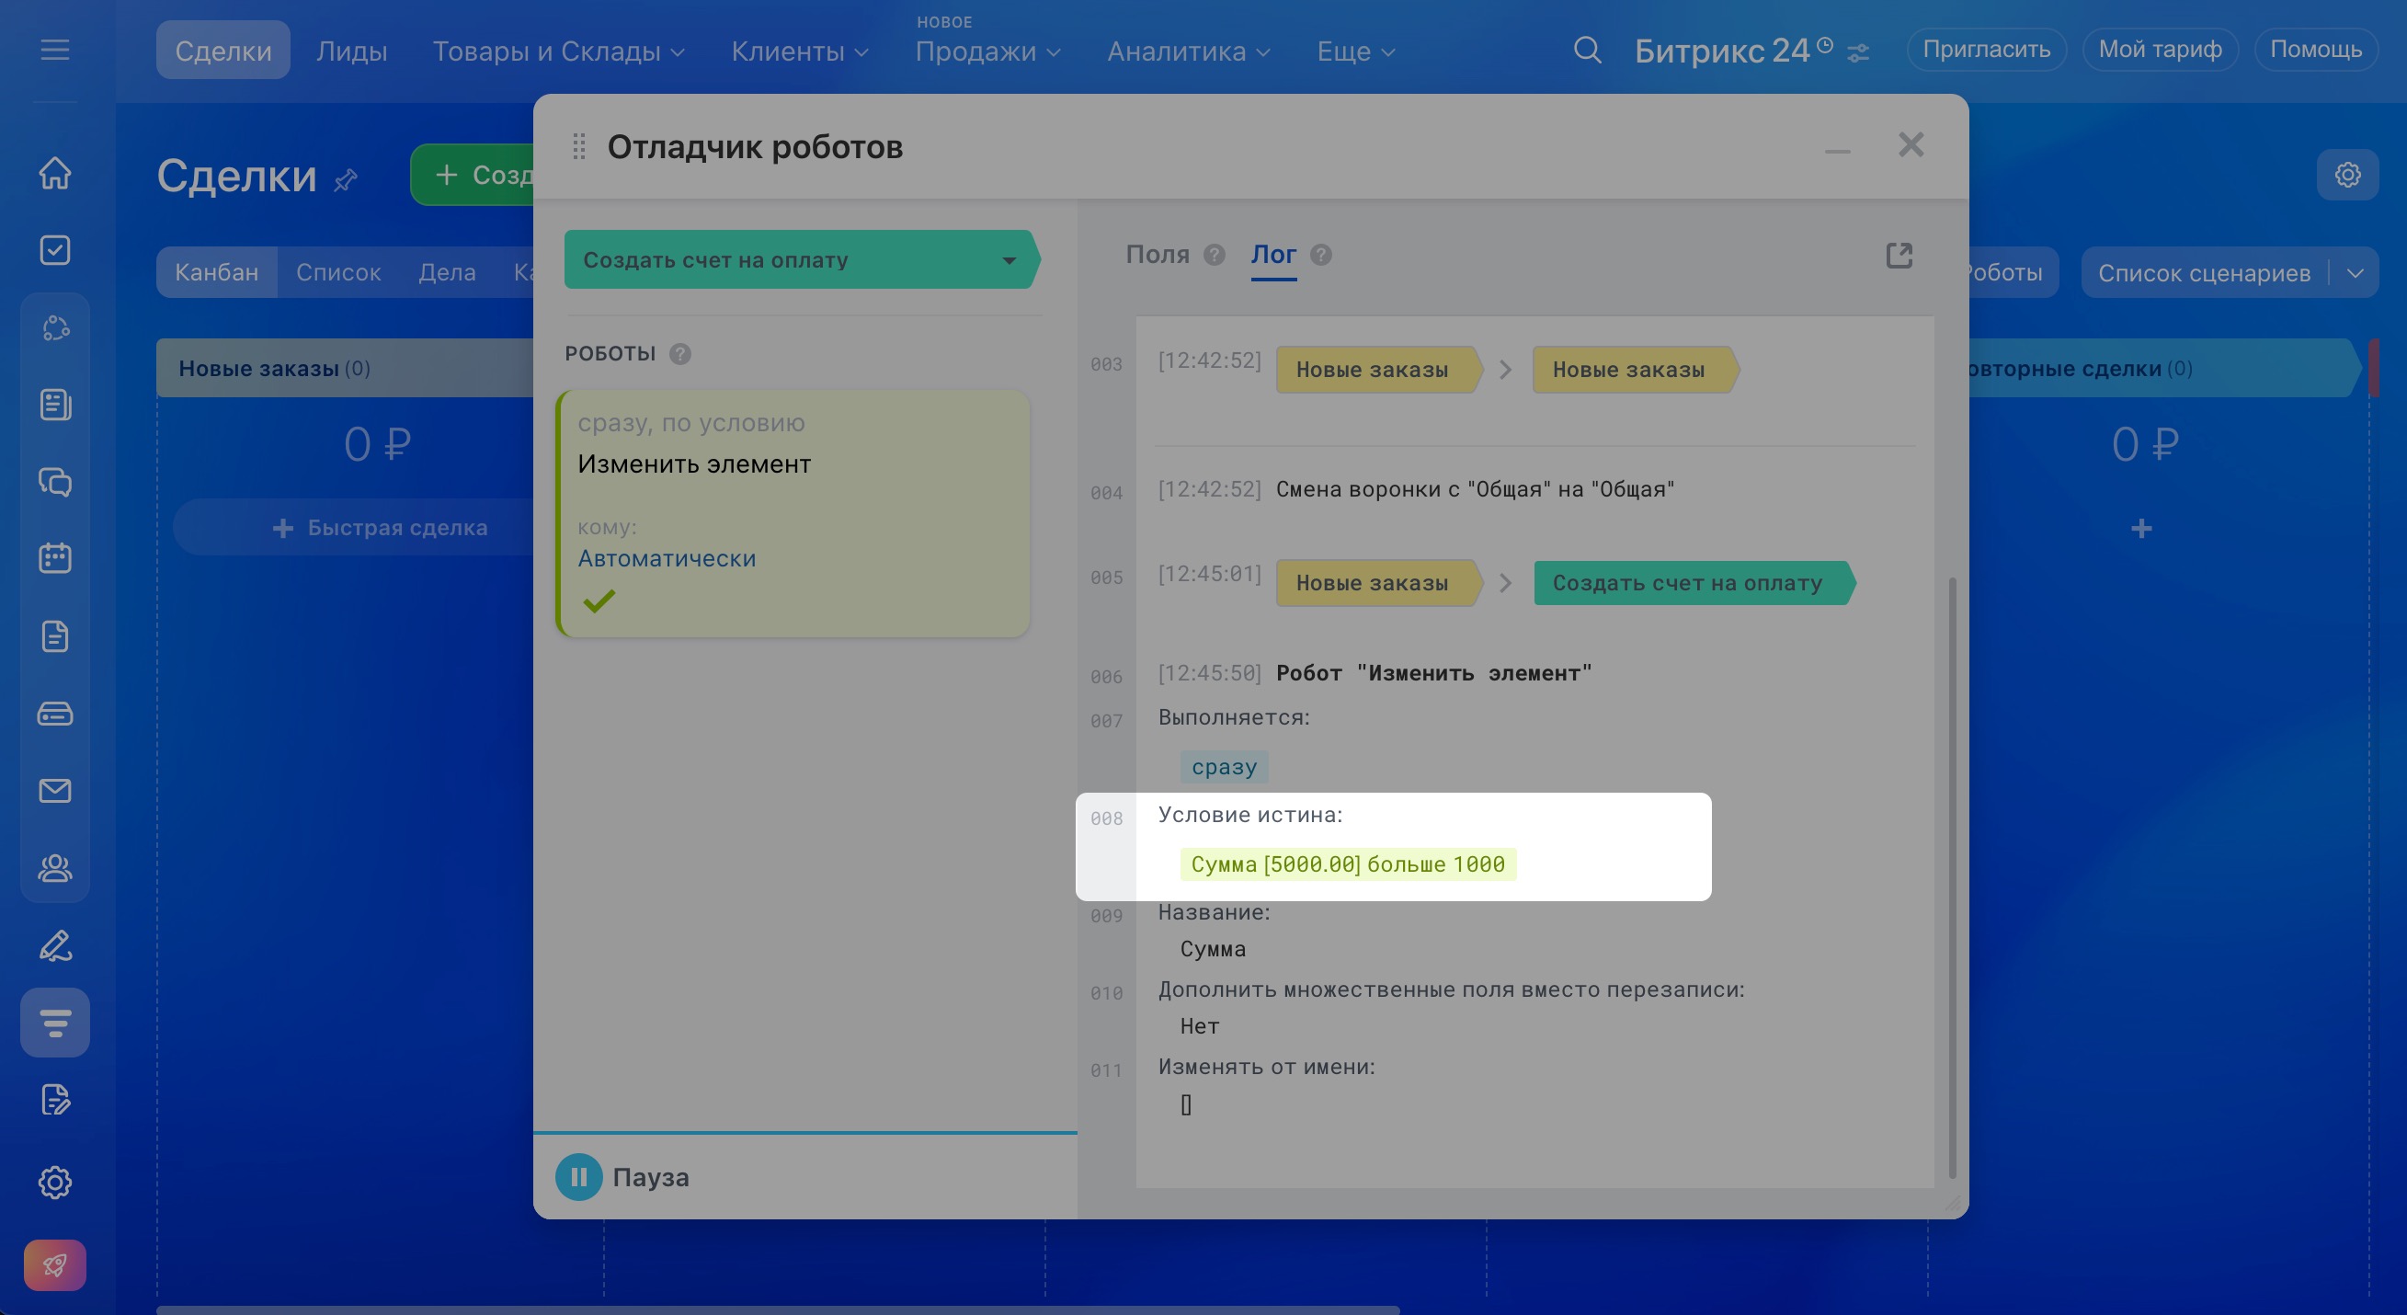Open the 'Список сценариев' dropdown arrow
Image resolution: width=2407 pixels, height=1315 pixels.
pos(2355,273)
